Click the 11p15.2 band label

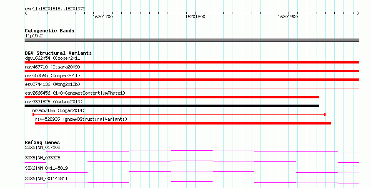(x=34, y=36)
